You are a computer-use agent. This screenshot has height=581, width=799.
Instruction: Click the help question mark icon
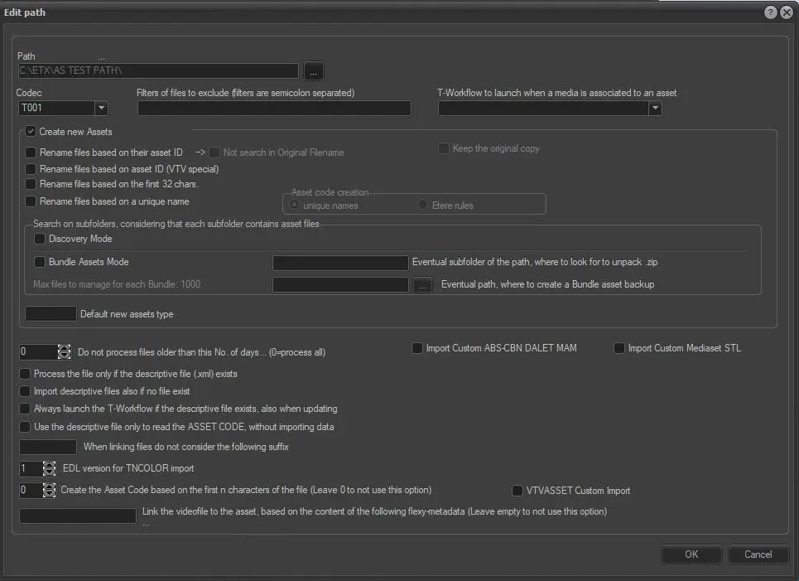point(771,12)
